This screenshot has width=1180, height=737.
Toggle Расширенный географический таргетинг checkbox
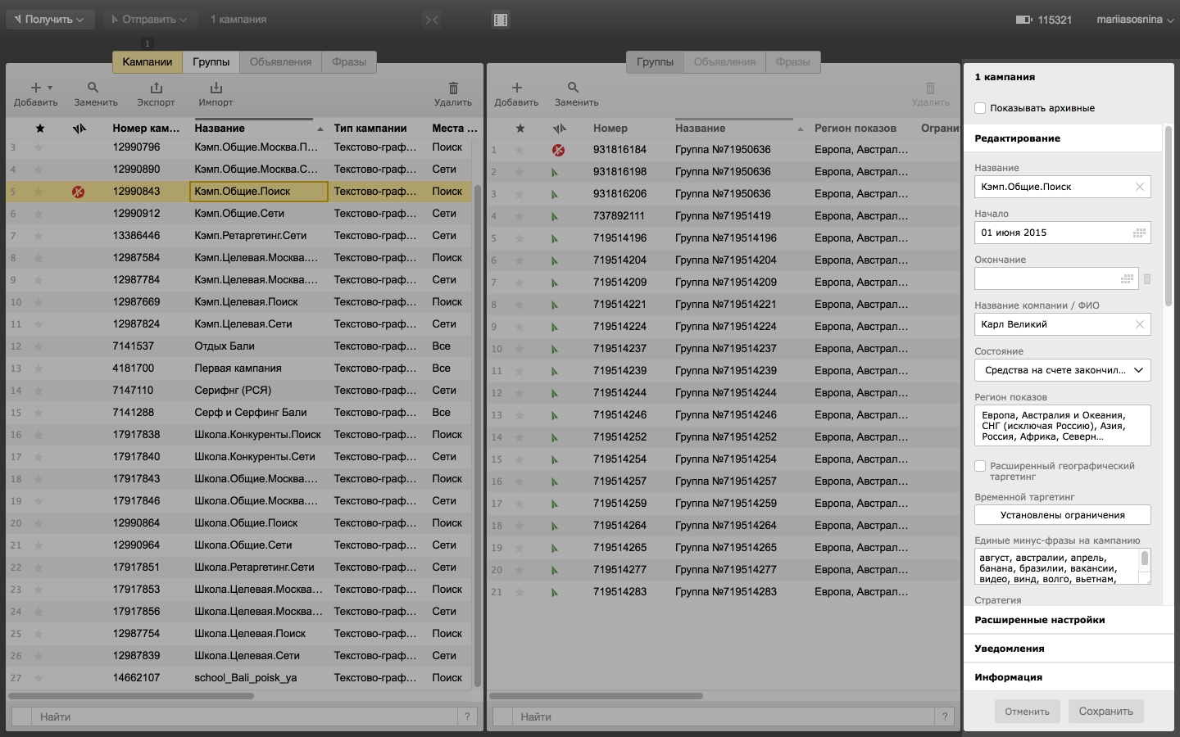click(980, 466)
